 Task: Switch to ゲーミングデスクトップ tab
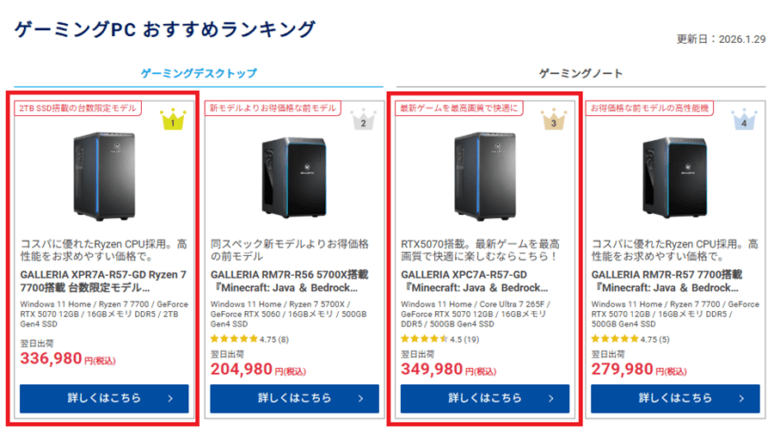198,74
